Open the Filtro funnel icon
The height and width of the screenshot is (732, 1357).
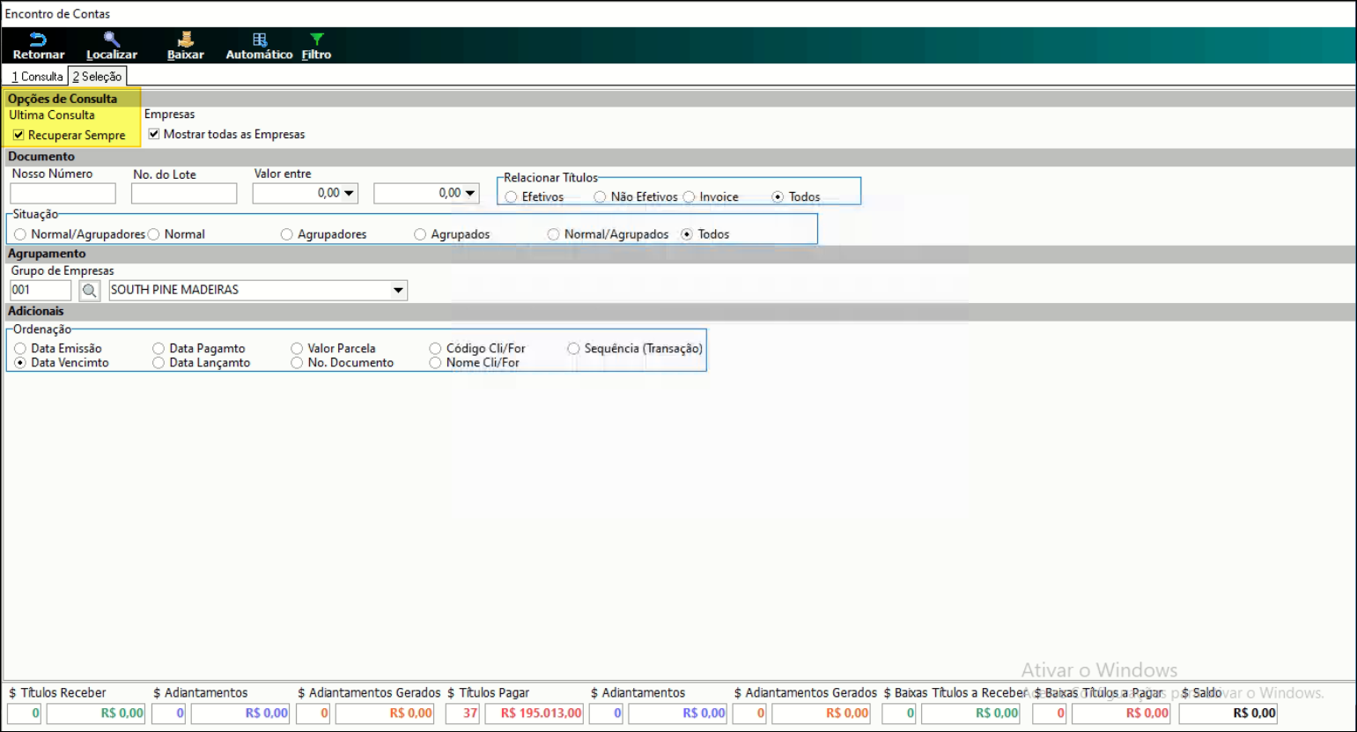(316, 40)
